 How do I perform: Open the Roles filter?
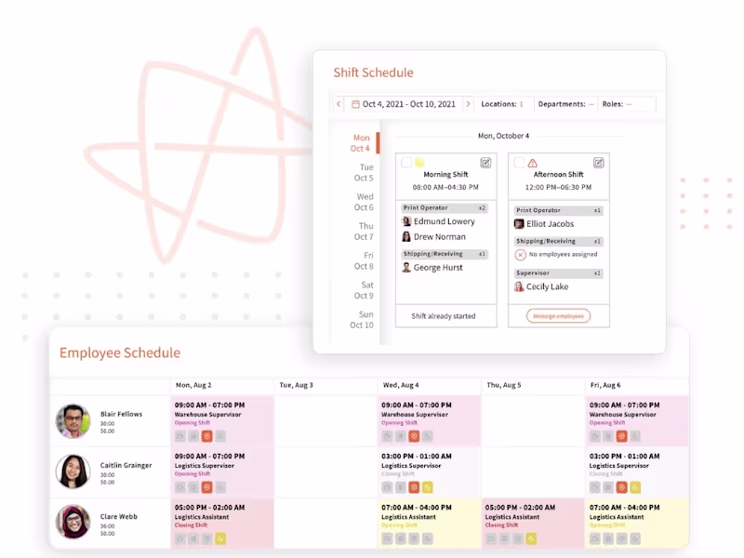(626, 104)
